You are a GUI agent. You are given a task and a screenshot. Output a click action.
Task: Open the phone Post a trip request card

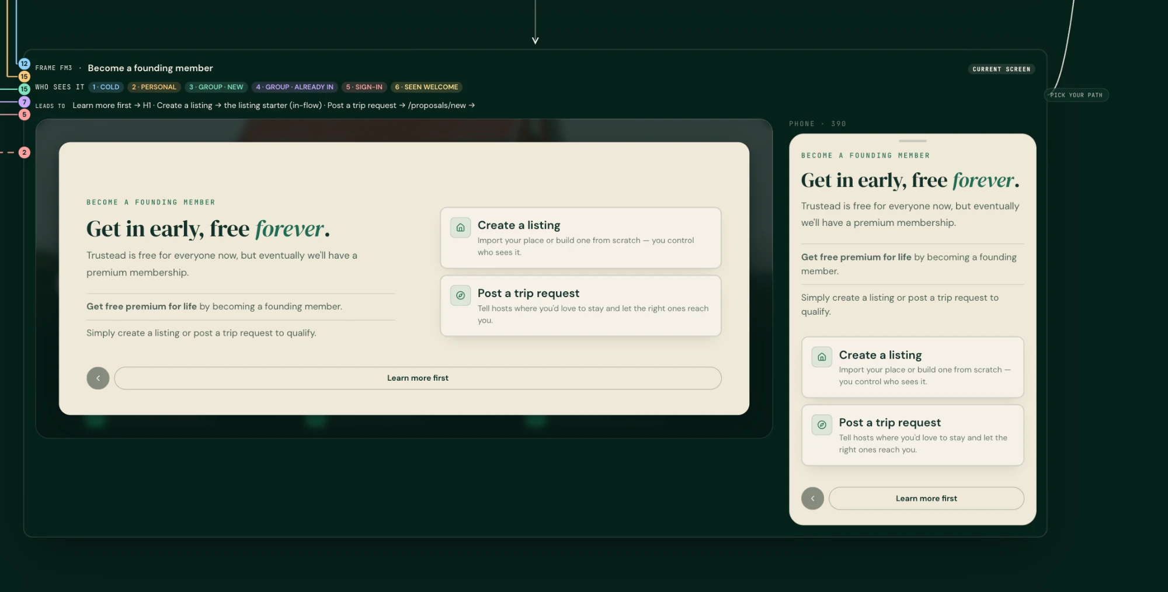(912, 435)
